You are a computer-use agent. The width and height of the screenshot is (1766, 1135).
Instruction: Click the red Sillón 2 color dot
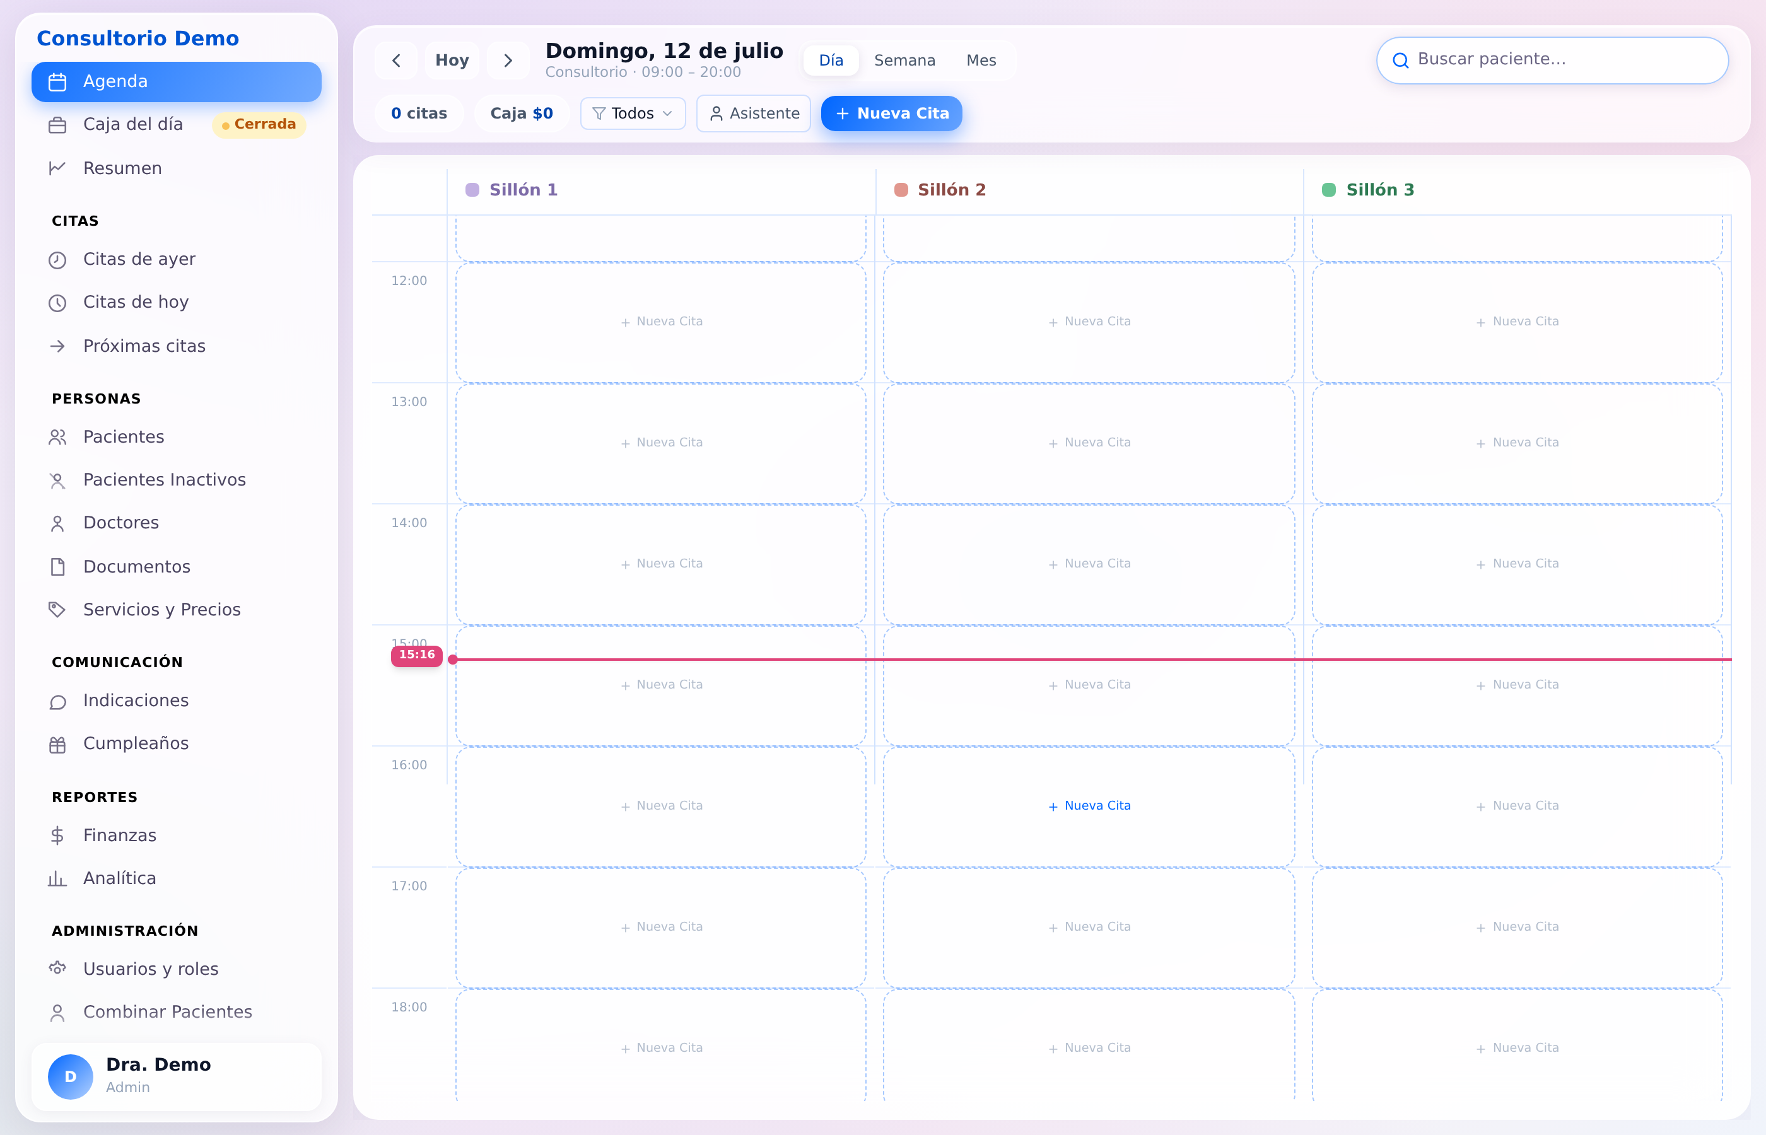[x=901, y=190]
